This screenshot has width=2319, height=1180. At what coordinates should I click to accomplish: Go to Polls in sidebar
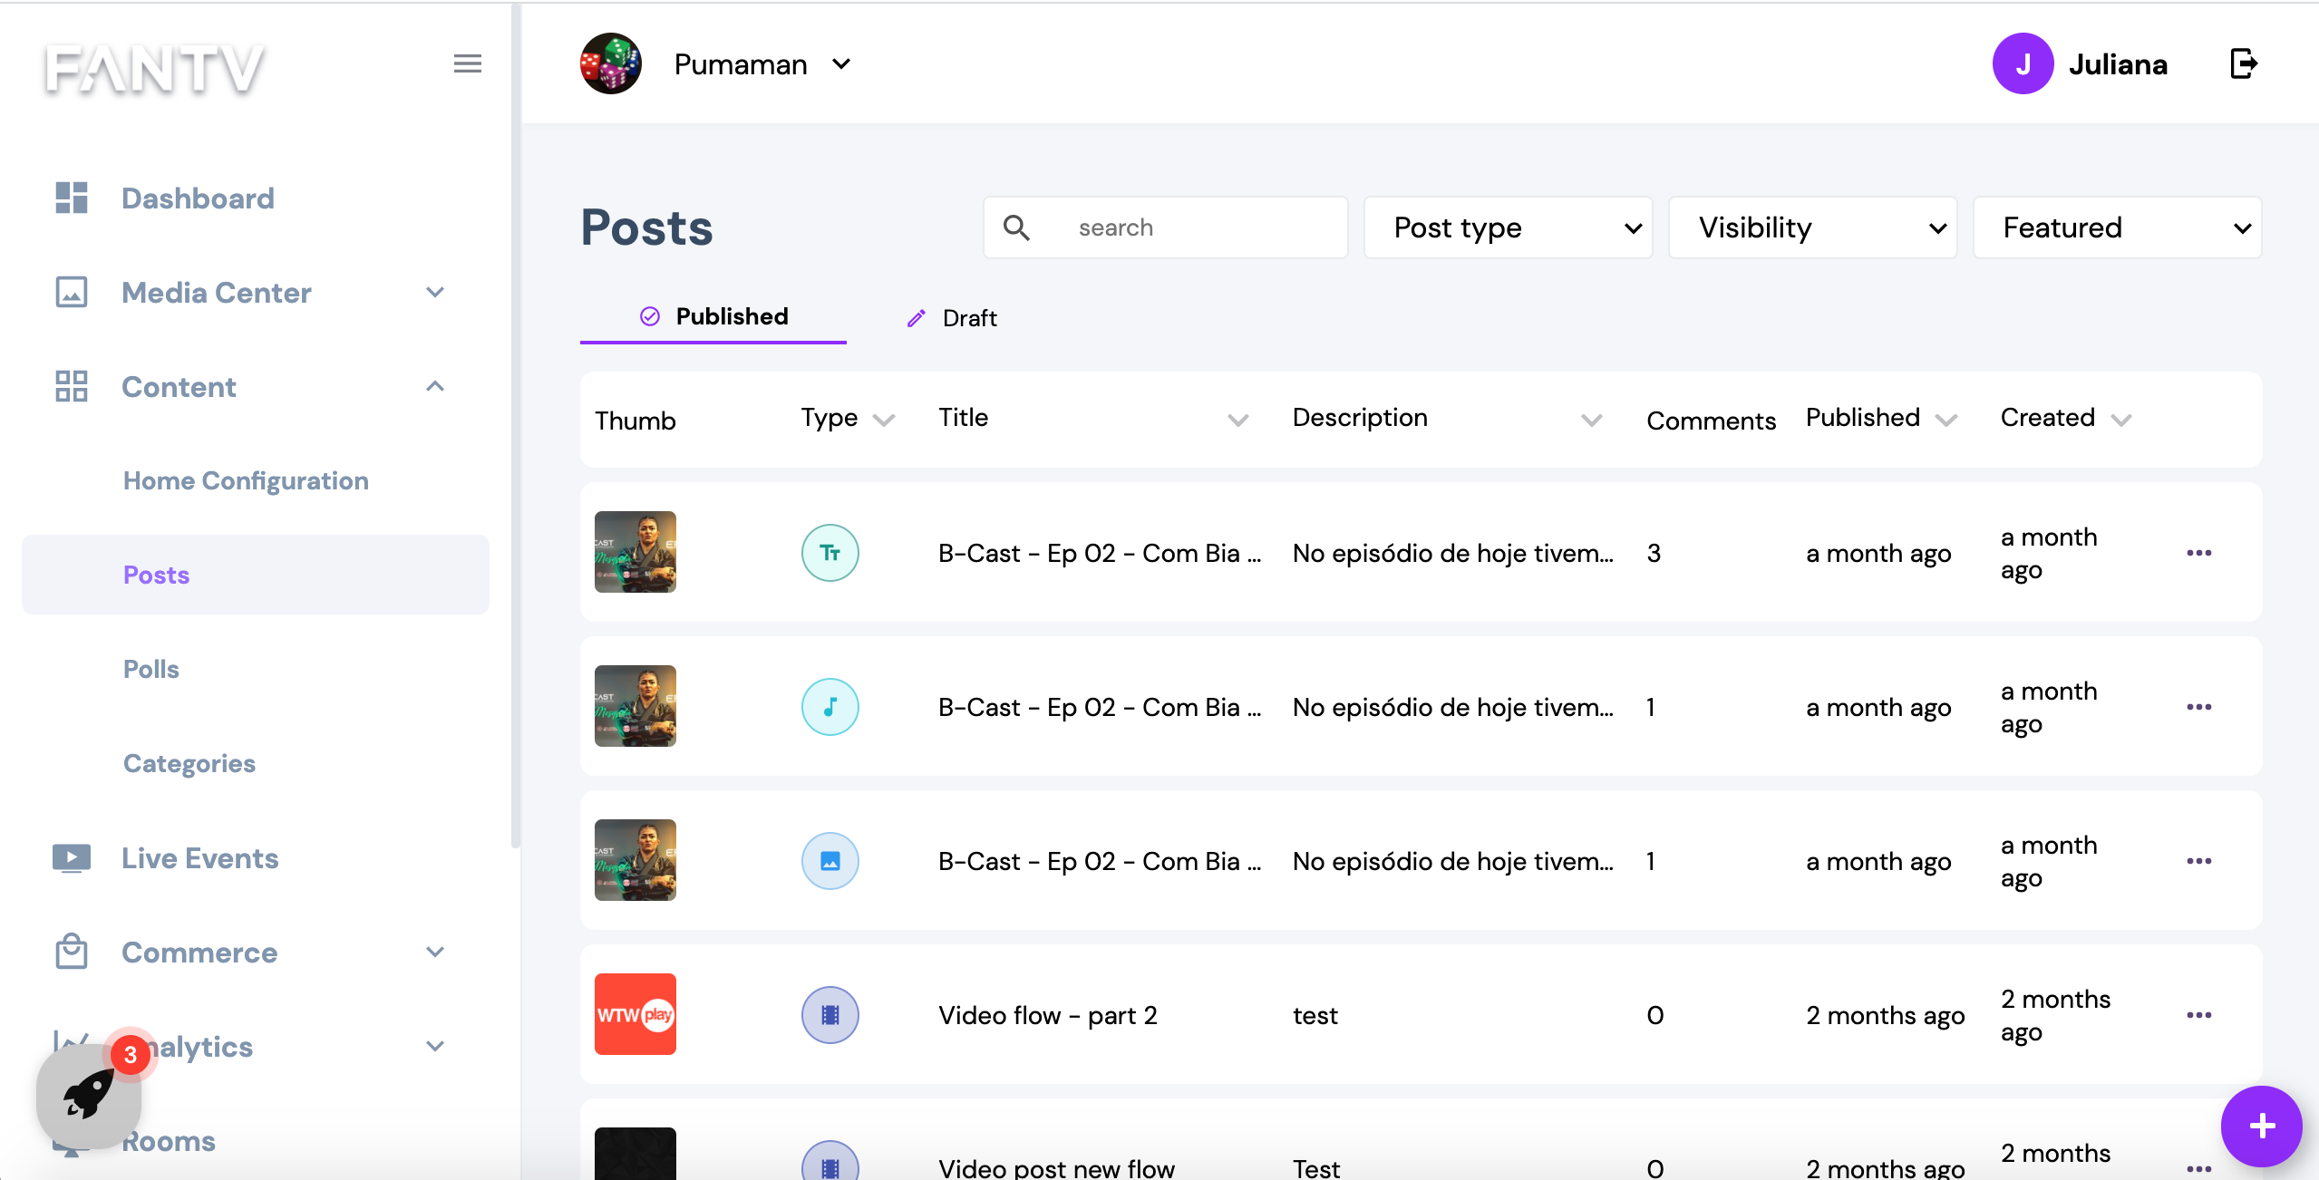coord(151,669)
